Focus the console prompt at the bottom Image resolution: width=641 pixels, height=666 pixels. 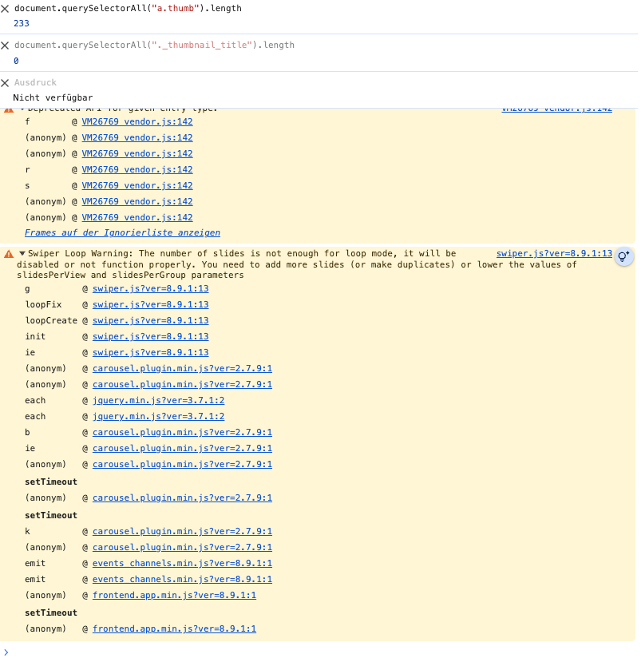coord(319,652)
